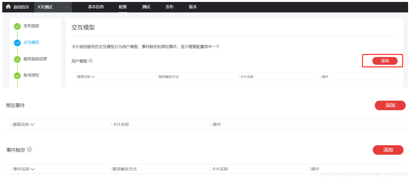Open the 测试 tab

coord(146,7)
